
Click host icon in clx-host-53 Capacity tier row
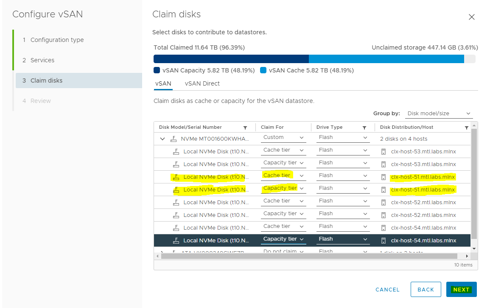pyautogui.click(x=384, y=164)
